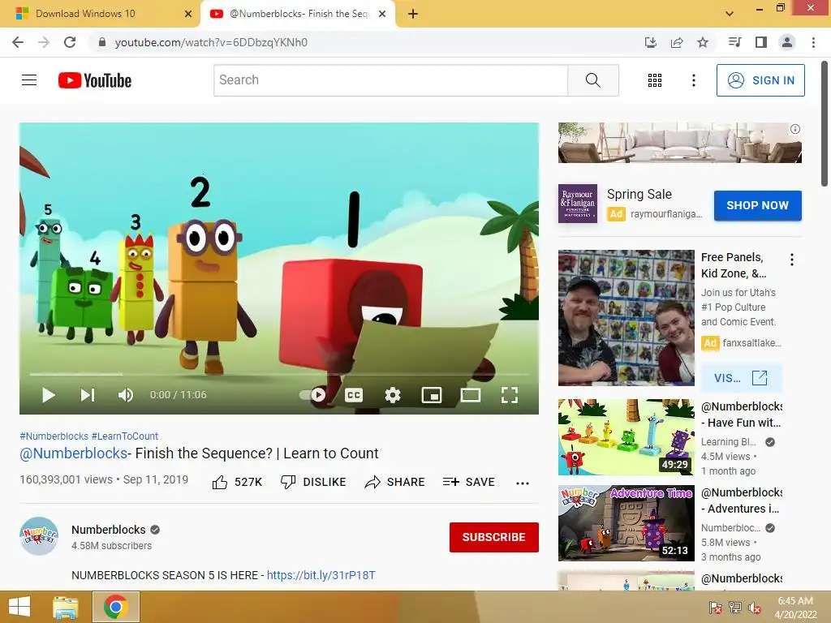Open the @Numberblocks mention in title

coord(74,453)
